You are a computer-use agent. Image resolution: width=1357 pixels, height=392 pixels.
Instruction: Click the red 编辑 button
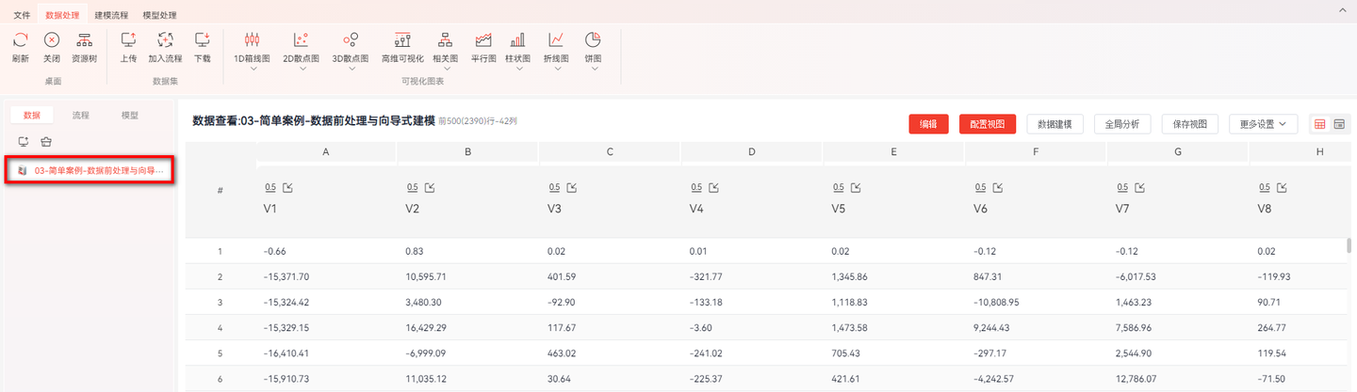928,124
